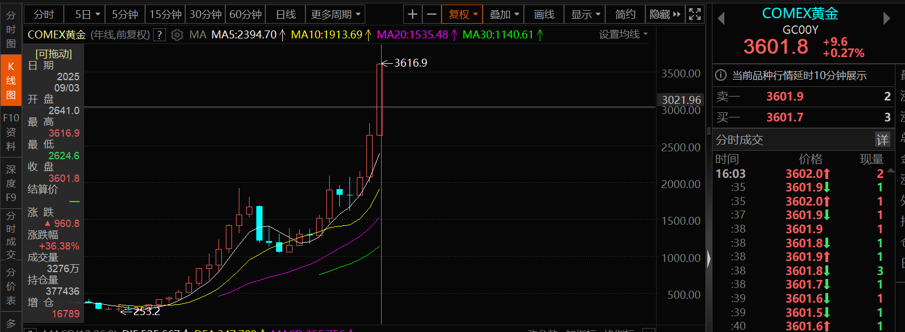Select 15分钟 period
Screen dimensions: 905x332
tap(165, 14)
